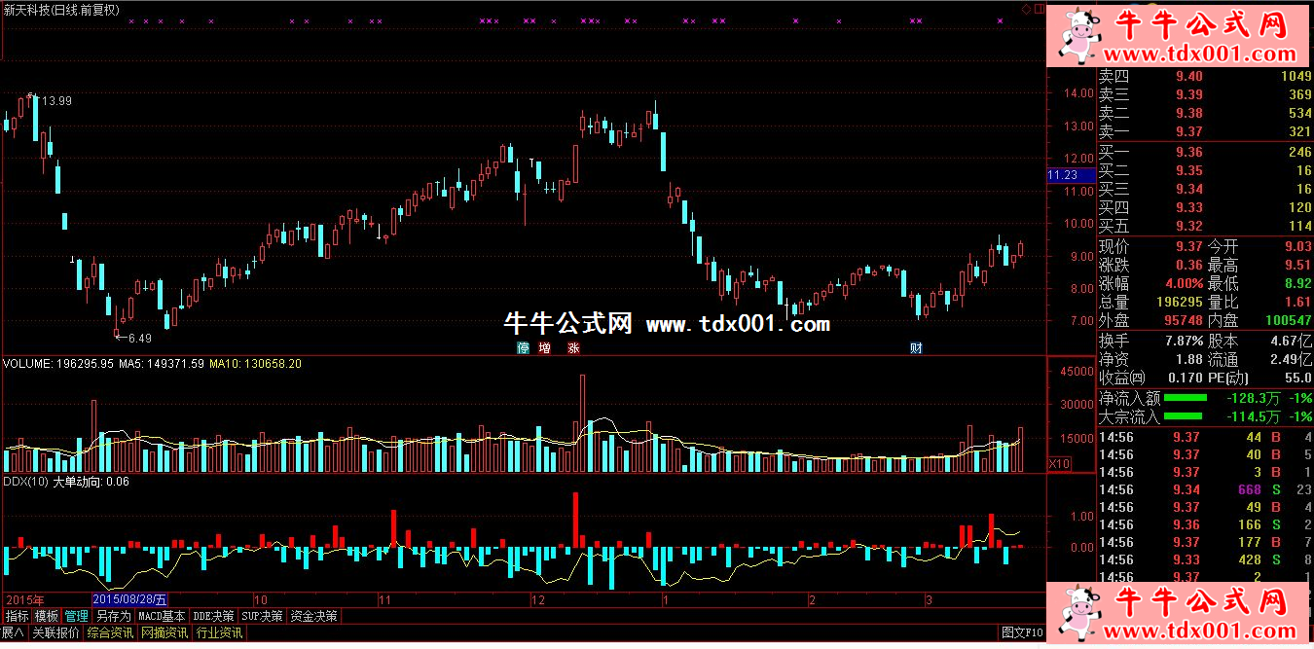Viewport: 1314px width, 649px height.
Task: Click the 买一 9.36 order row
Action: pos(1205,152)
